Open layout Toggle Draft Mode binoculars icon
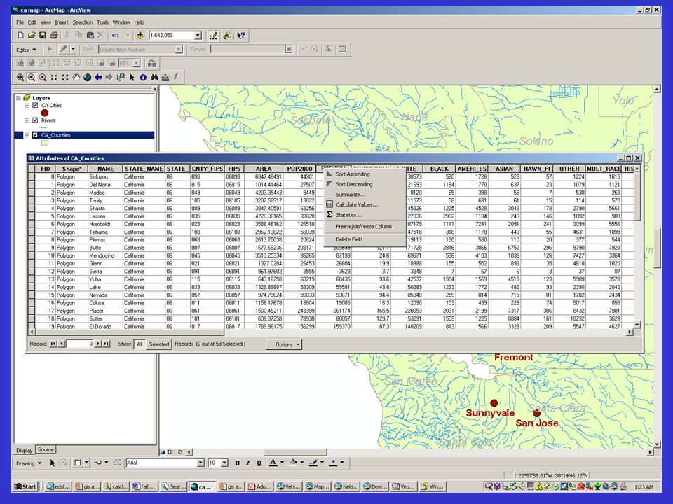 [x=152, y=64]
